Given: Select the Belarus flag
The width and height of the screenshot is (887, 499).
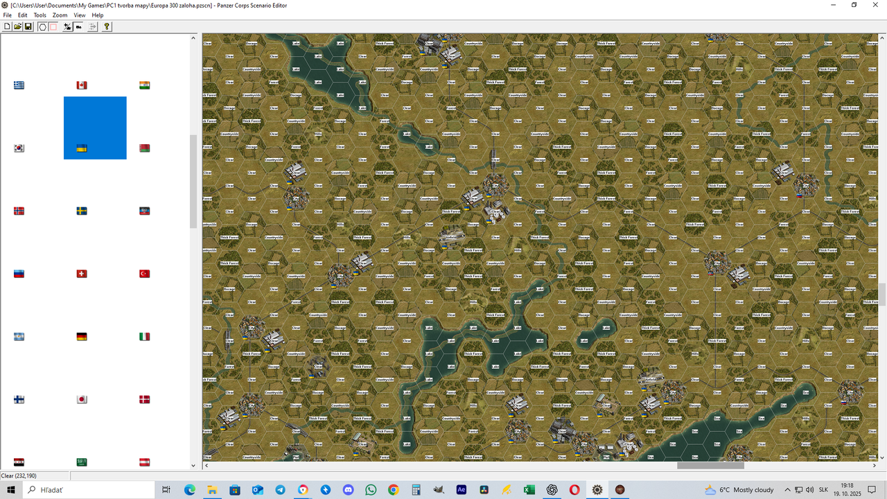Looking at the screenshot, I should pyautogui.click(x=145, y=148).
